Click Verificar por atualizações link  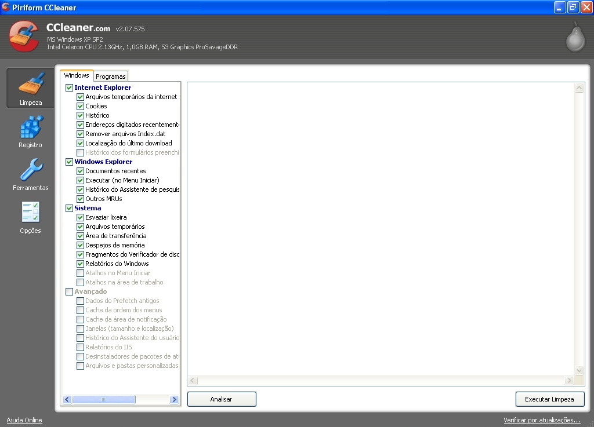pyautogui.click(x=542, y=420)
